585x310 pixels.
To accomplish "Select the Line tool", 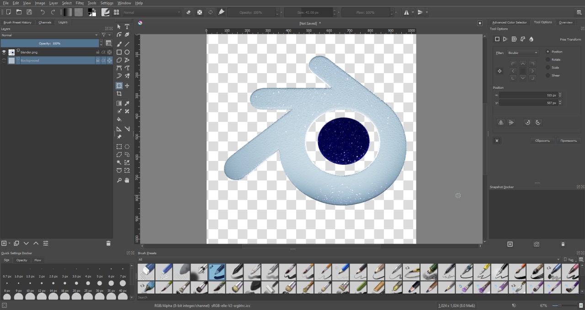I will 127,44.
